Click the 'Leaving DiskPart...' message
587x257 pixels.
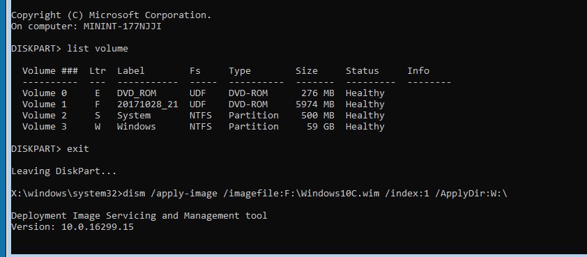pyautogui.click(x=63, y=171)
